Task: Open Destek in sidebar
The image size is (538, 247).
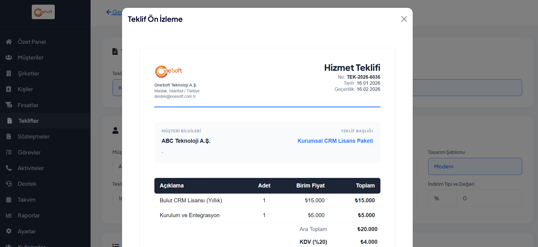Action: click(45, 184)
